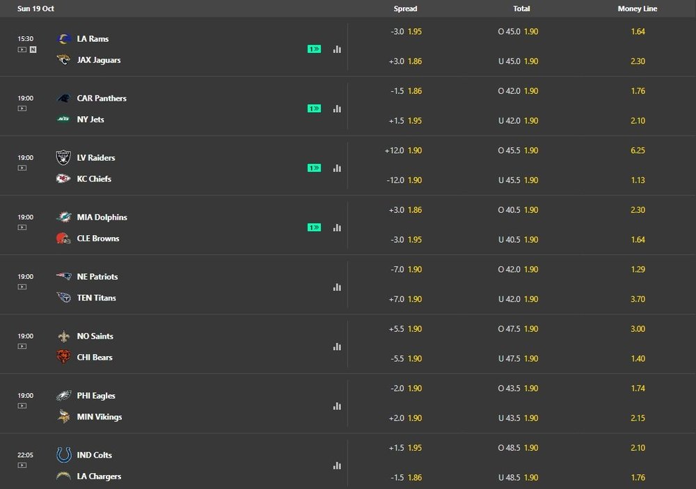Click the Money Line column header
Viewport: 696px width, 489px height.
[637, 9]
